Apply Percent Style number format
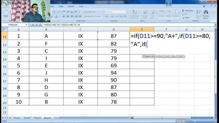The width and height of the screenshot is (219, 123). 112,16
